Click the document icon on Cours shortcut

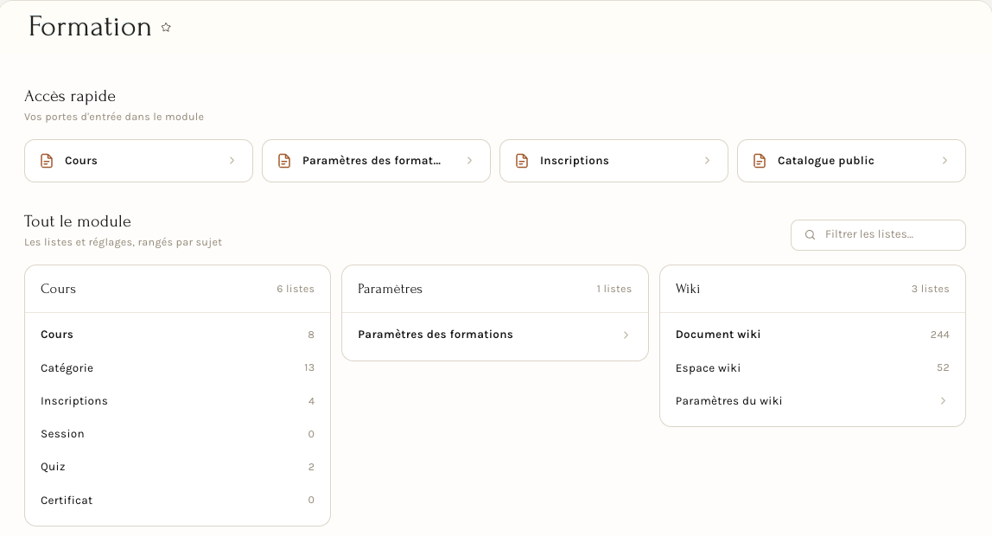point(47,161)
